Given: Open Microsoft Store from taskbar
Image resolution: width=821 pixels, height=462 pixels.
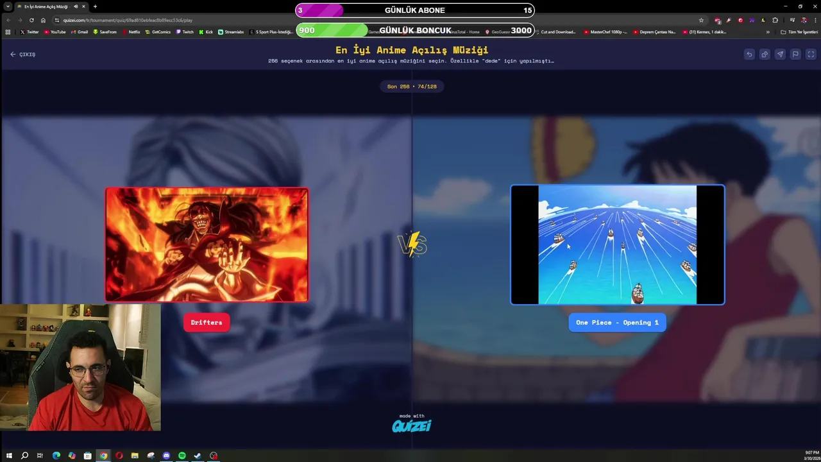Looking at the screenshot, I should 87,456.
